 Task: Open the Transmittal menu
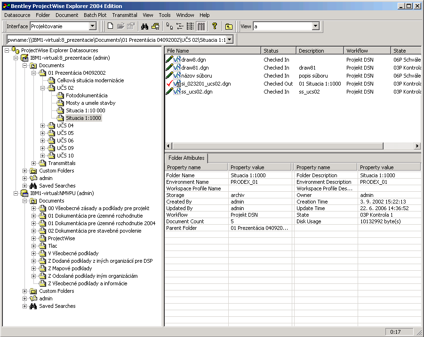(x=125, y=15)
